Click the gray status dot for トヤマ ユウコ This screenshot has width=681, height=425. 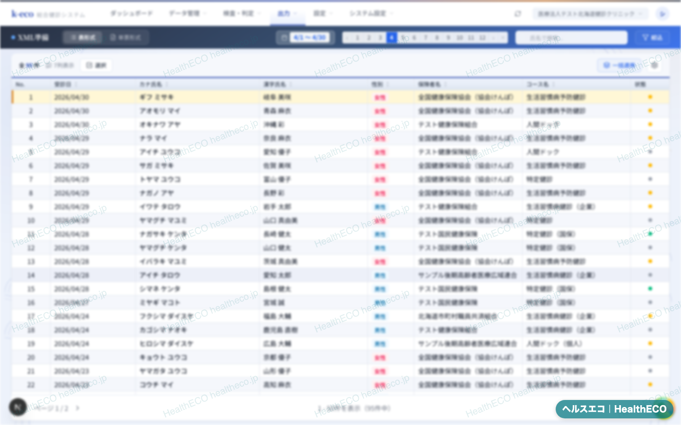click(x=650, y=179)
